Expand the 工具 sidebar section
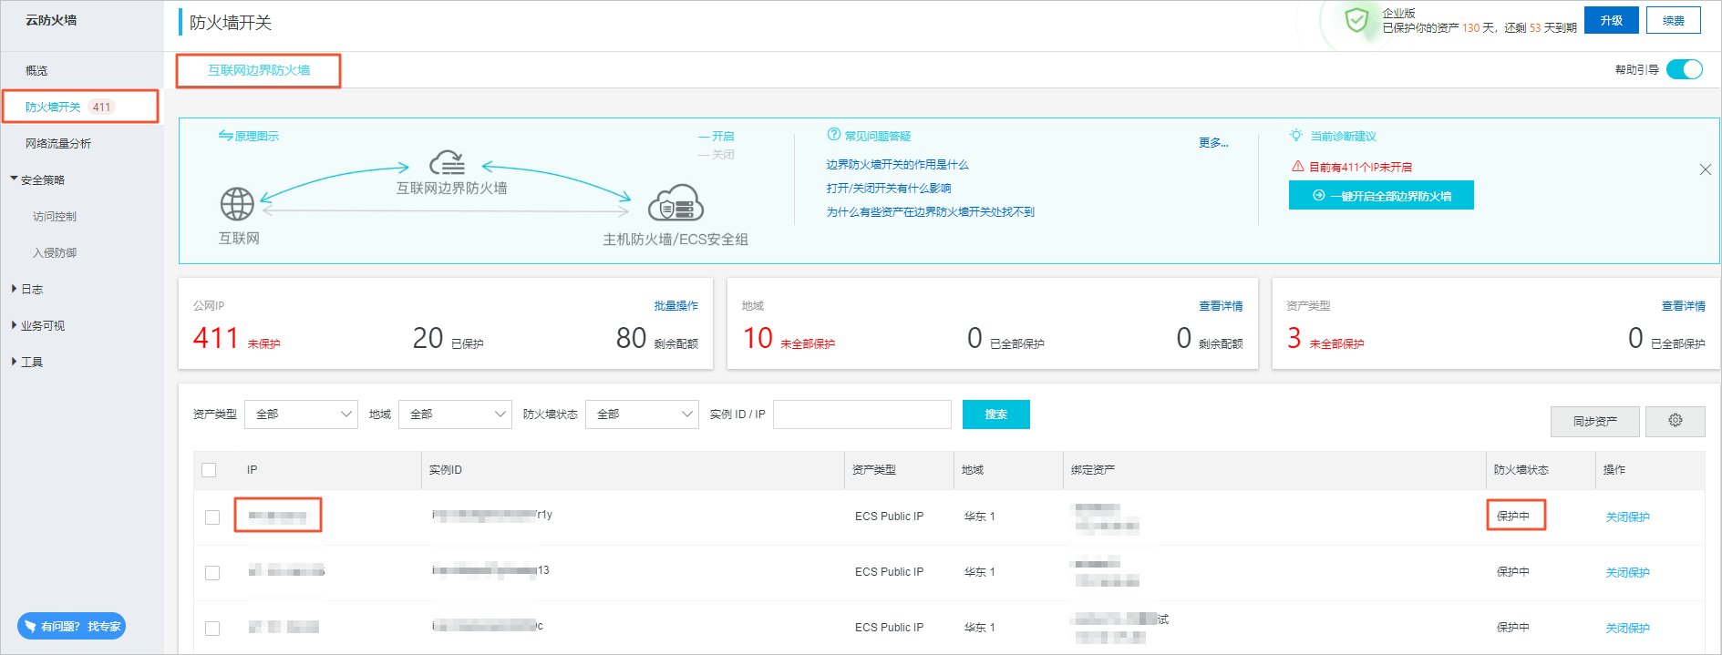This screenshot has width=1722, height=655. (27, 362)
